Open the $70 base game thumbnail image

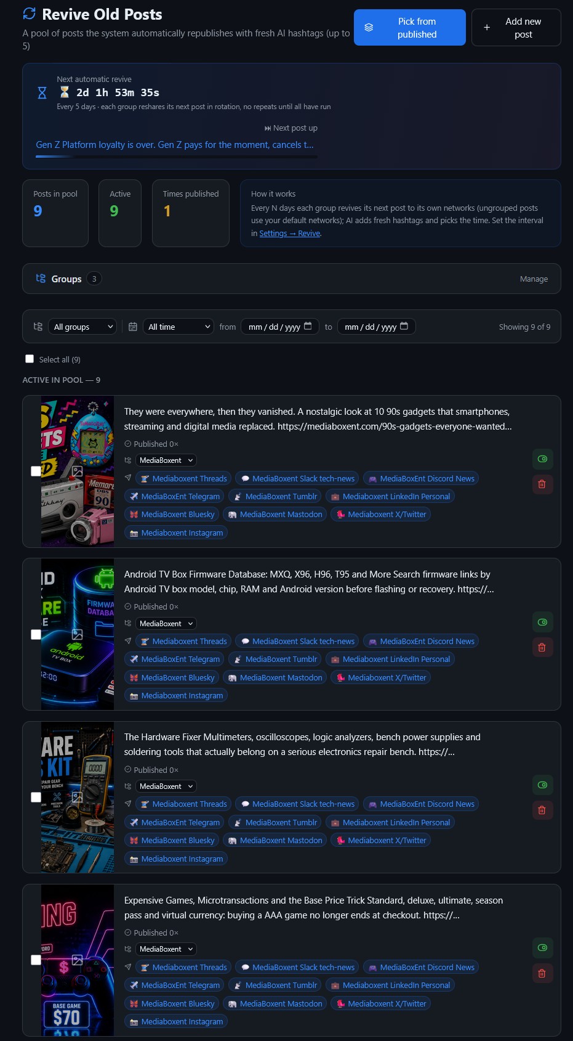(x=78, y=960)
